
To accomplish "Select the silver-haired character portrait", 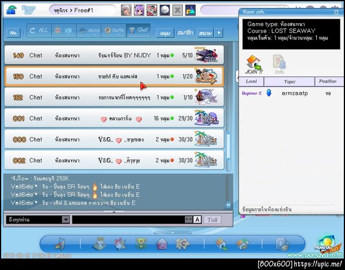I will [x=126, y=10].
